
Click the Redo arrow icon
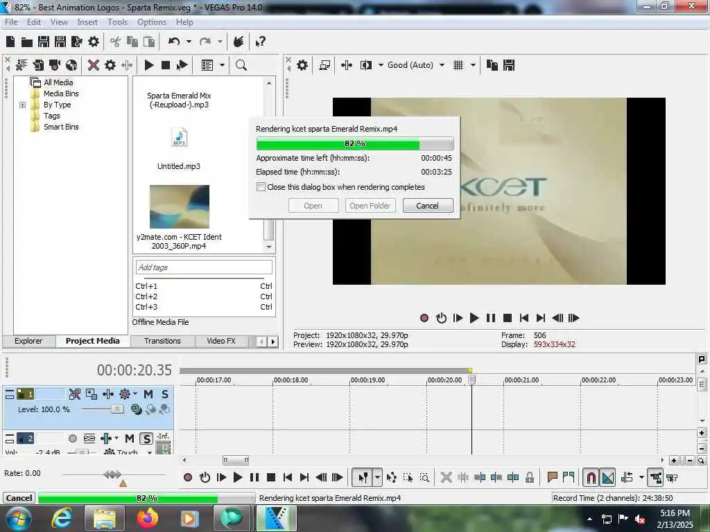205,42
